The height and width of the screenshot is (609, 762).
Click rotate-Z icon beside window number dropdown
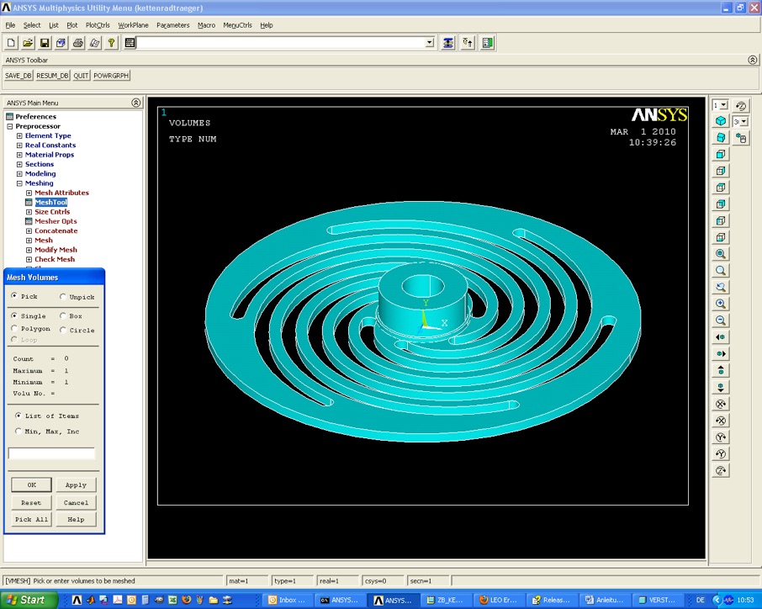point(741,105)
